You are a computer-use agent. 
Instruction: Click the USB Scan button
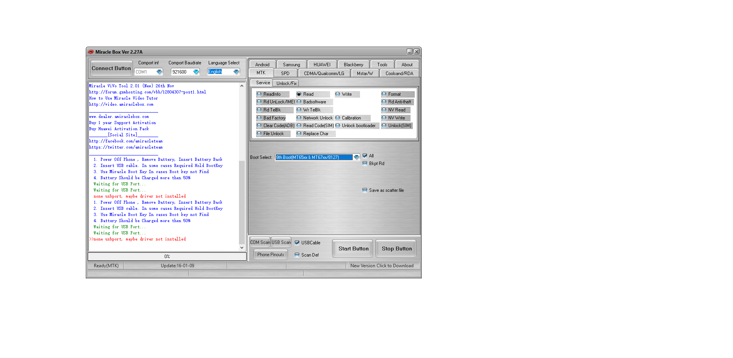click(x=281, y=242)
